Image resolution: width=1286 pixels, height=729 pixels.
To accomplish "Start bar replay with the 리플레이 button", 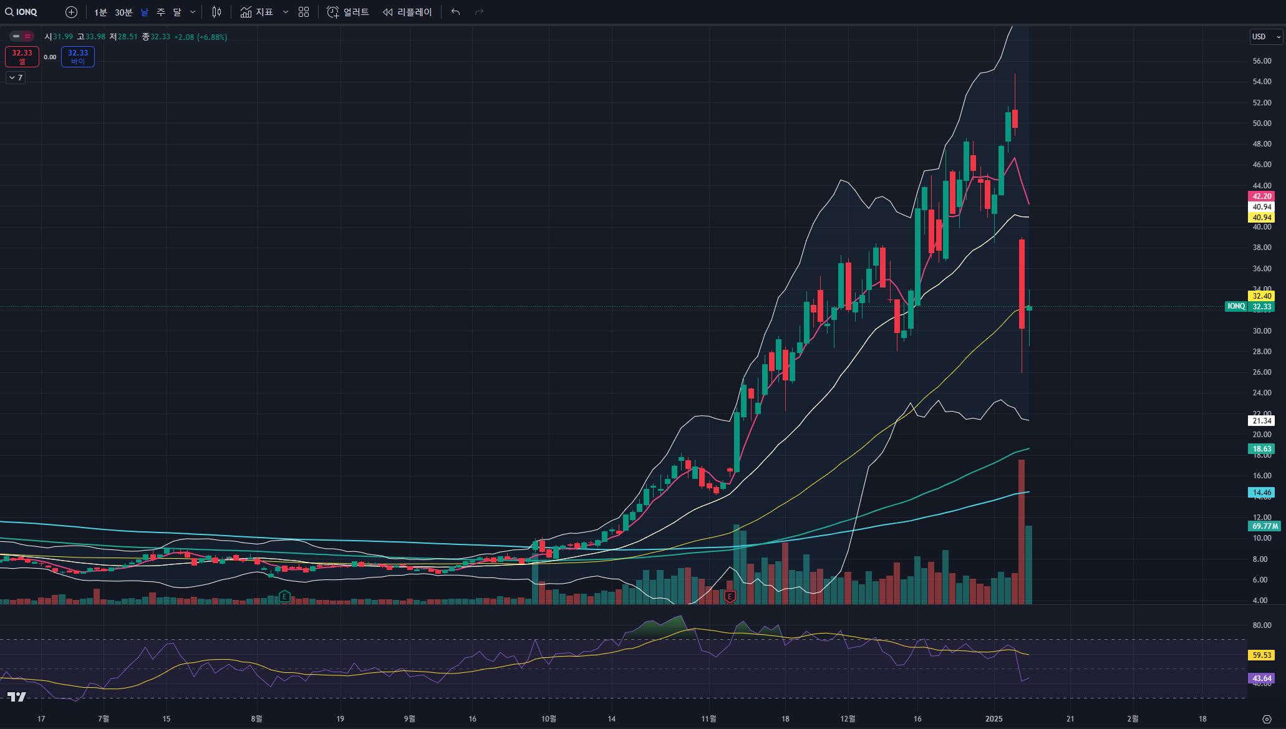I will click(x=407, y=12).
